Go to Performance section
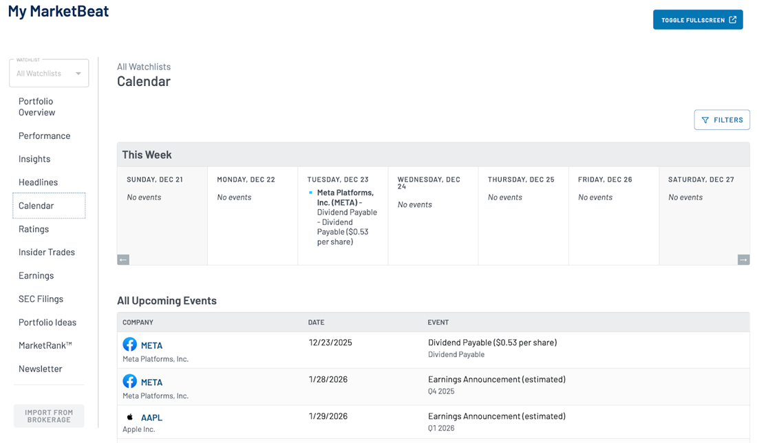Viewport: 757px width, 443px height. point(45,136)
